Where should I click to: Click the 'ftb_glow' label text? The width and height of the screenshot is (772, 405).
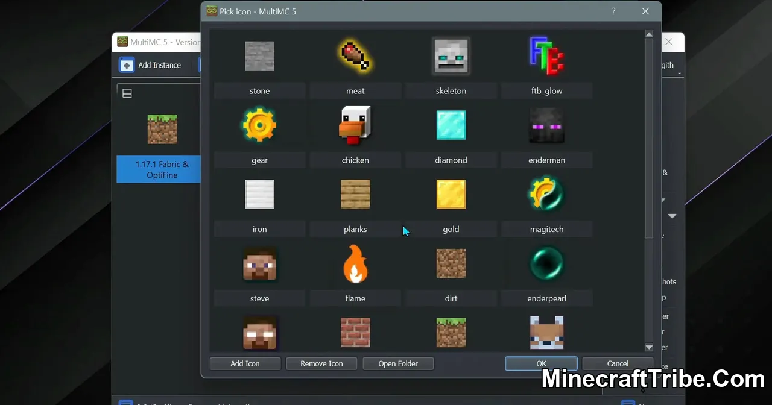[x=546, y=91]
